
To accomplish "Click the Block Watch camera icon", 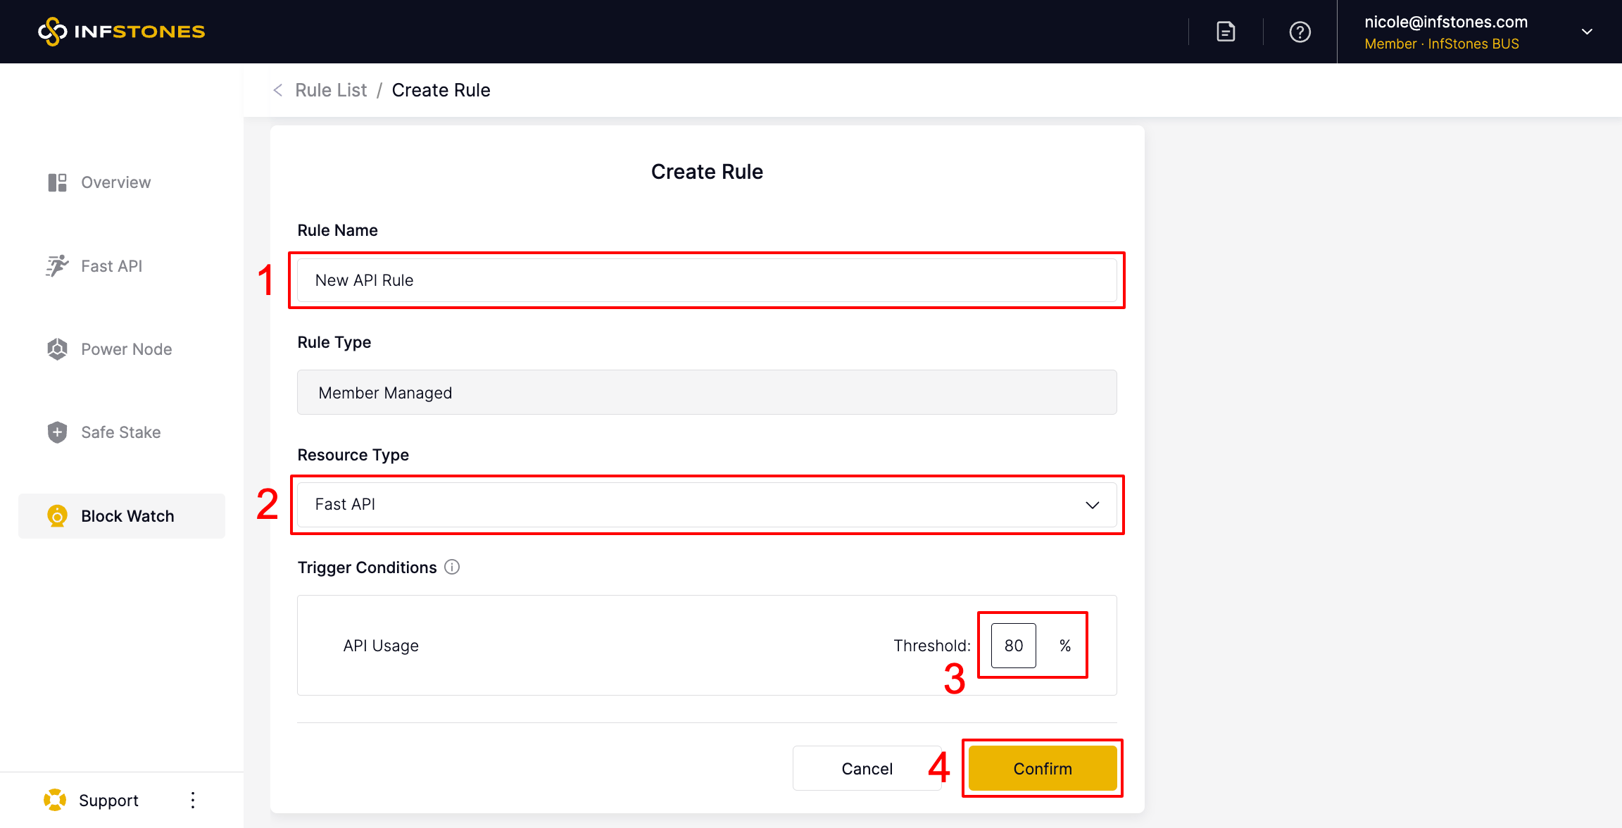I will pyautogui.click(x=57, y=516).
